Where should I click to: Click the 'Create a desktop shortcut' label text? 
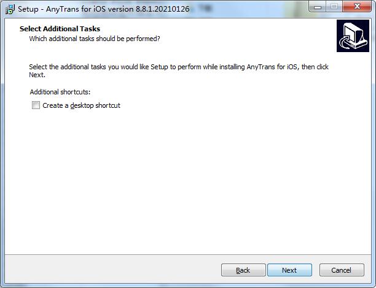coord(81,105)
